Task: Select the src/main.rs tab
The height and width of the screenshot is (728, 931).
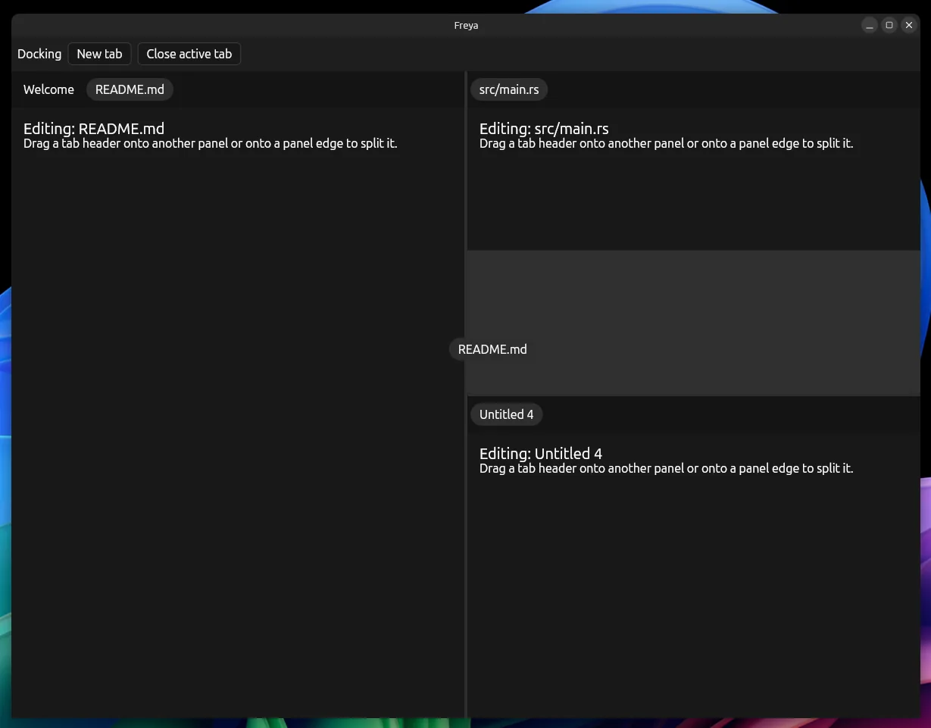Action: click(x=509, y=89)
